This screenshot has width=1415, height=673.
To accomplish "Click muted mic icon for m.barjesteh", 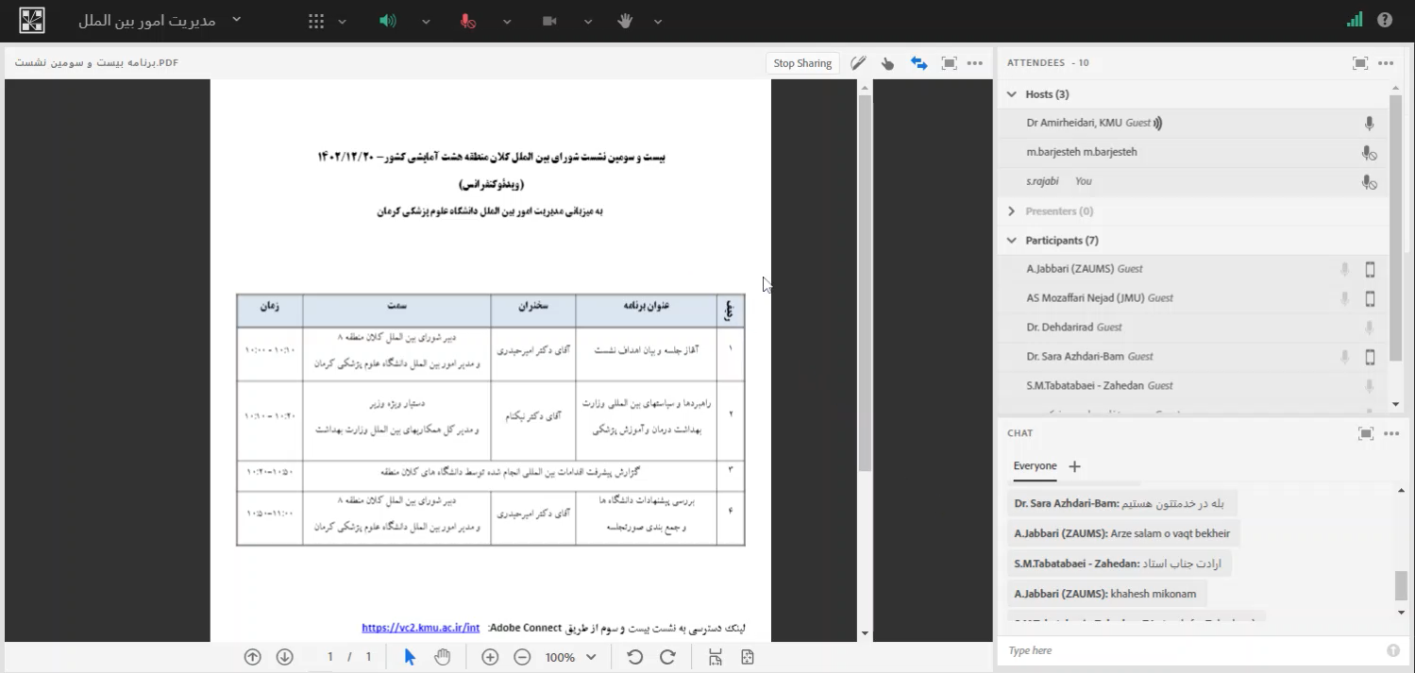I will point(1369,153).
